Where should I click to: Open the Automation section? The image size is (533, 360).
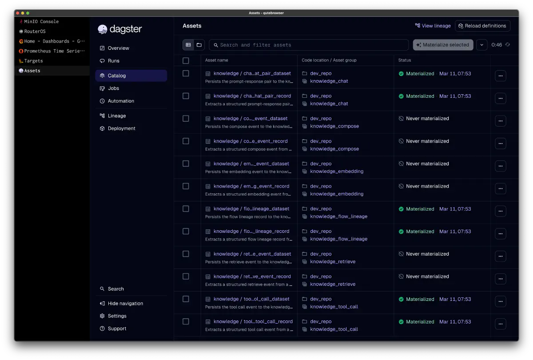pos(131,101)
